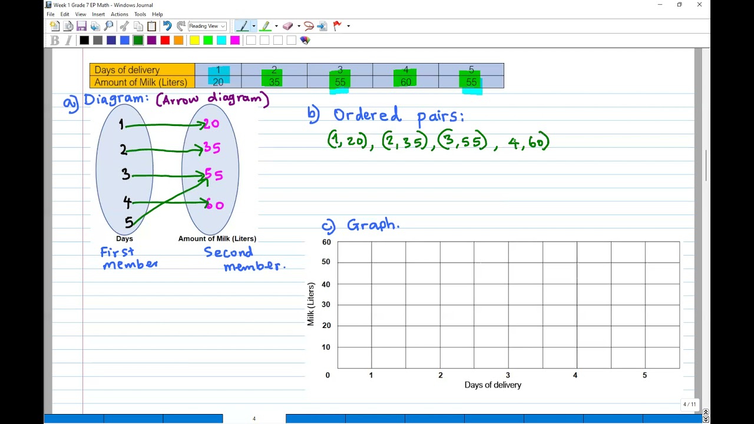Screen dimensions: 754x424
Task: Copy selection with copy icon
Action: pyautogui.click(x=138, y=26)
